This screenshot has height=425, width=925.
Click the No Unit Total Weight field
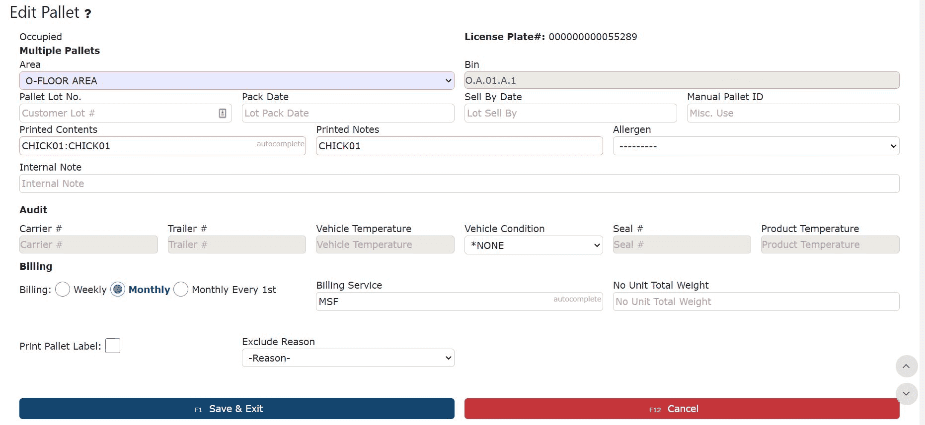pyautogui.click(x=756, y=302)
